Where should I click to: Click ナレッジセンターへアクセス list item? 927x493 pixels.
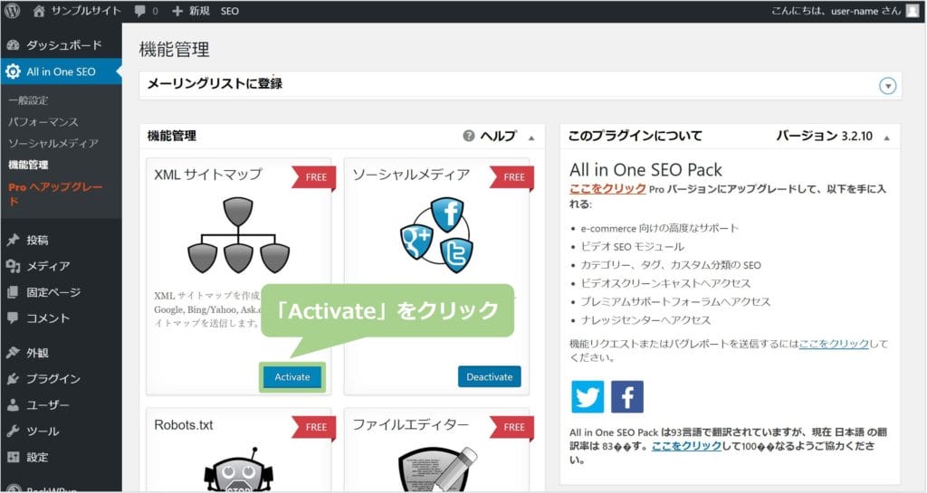coord(645,319)
